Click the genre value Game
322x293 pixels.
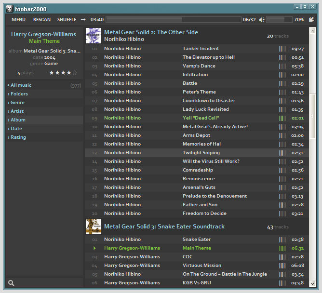pyautogui.click(x=51, y=64)
